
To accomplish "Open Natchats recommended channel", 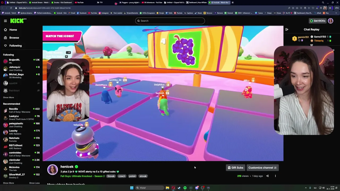I will [21, 139].
